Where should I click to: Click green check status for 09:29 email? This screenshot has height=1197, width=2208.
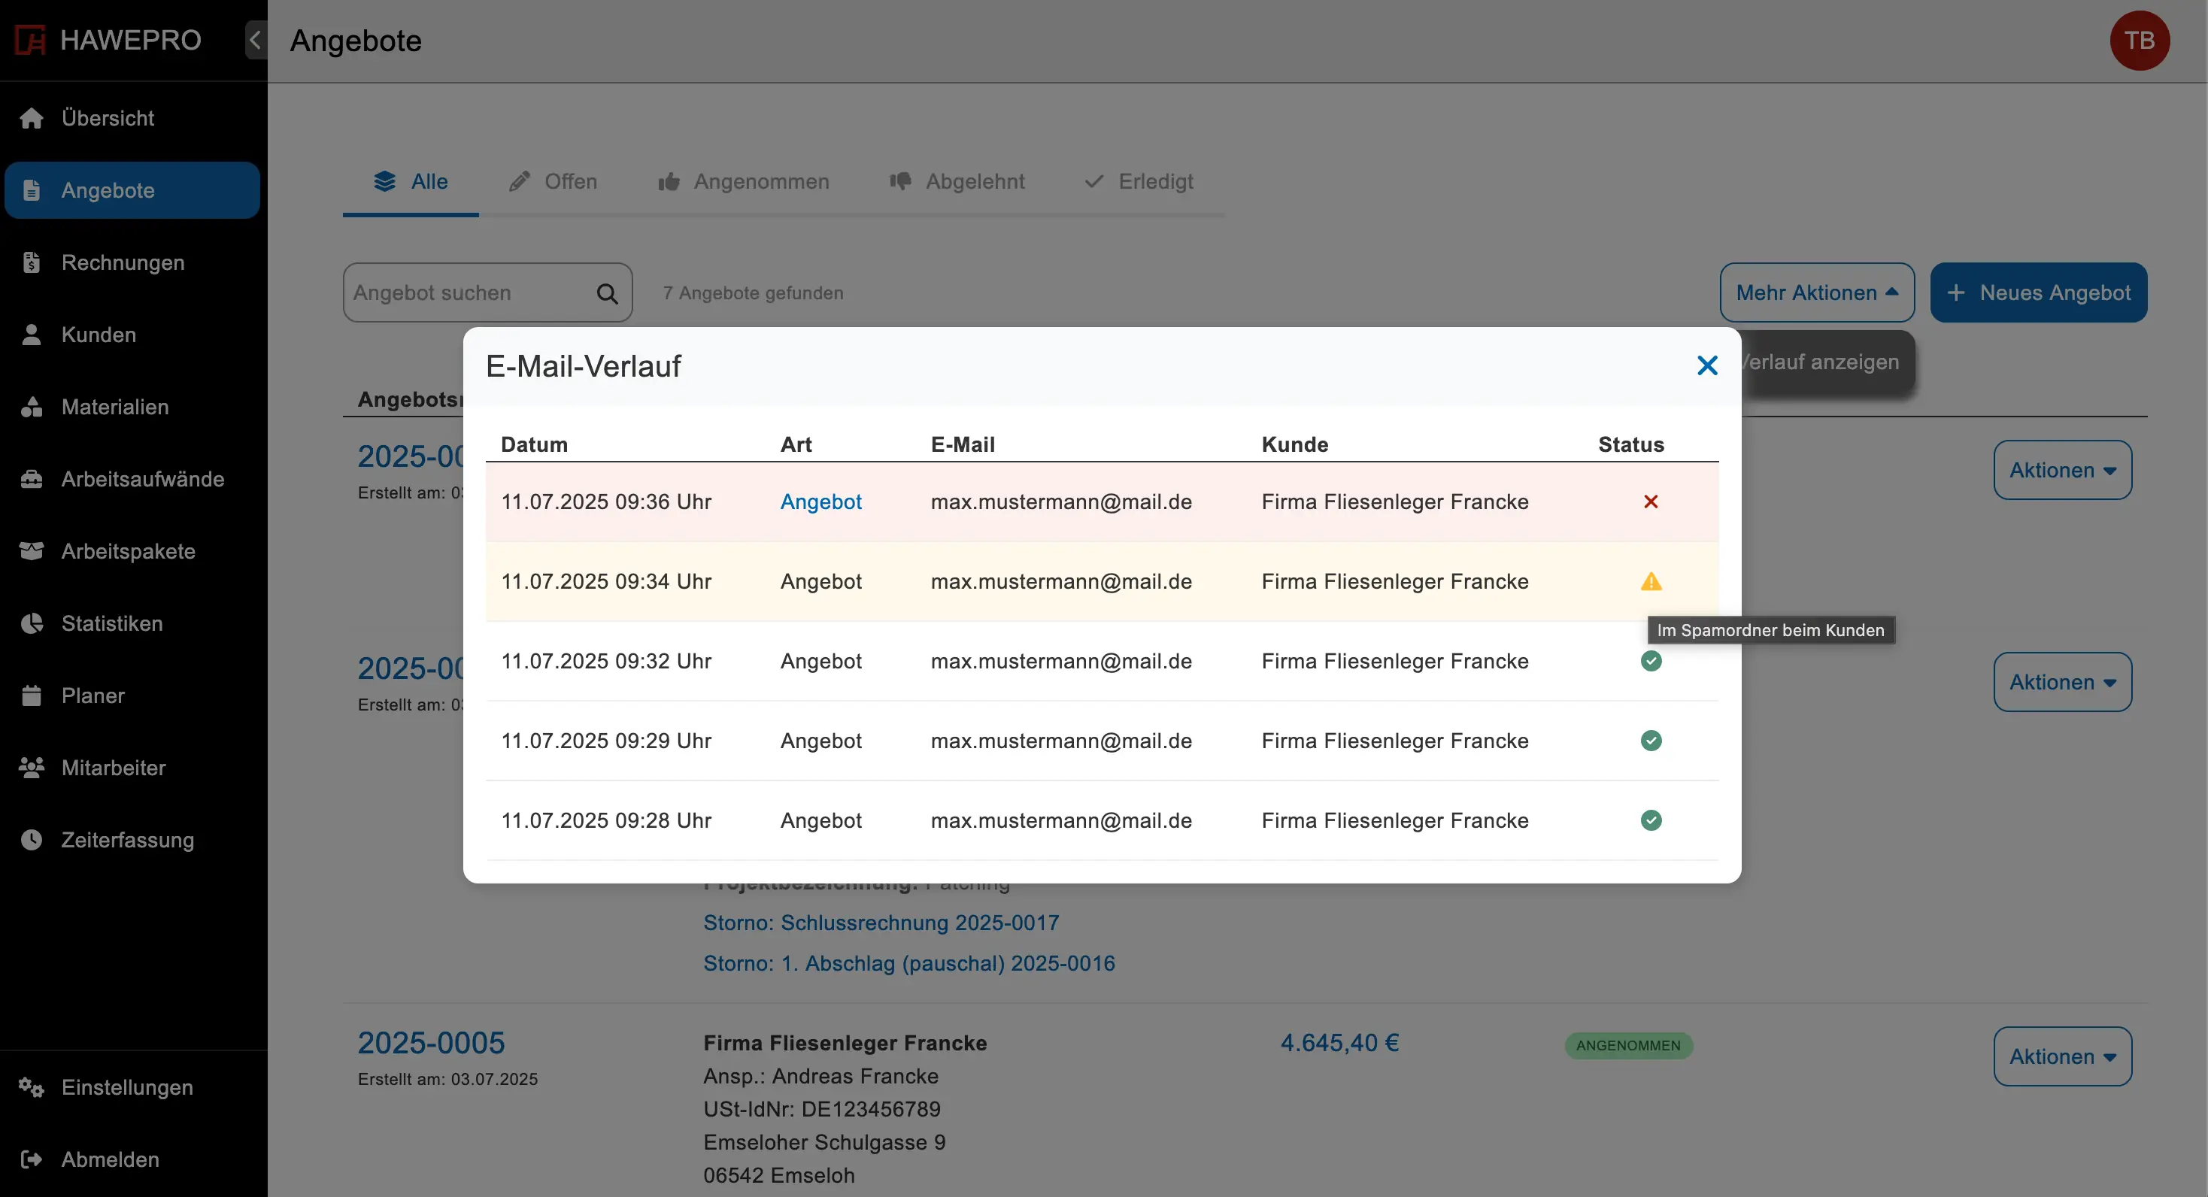point(1651,741)
